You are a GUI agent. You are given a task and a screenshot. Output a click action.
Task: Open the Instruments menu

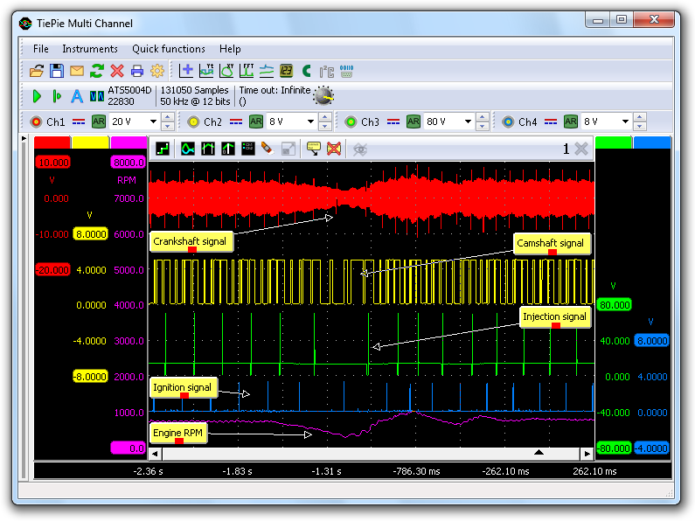(x=89, y=49)
